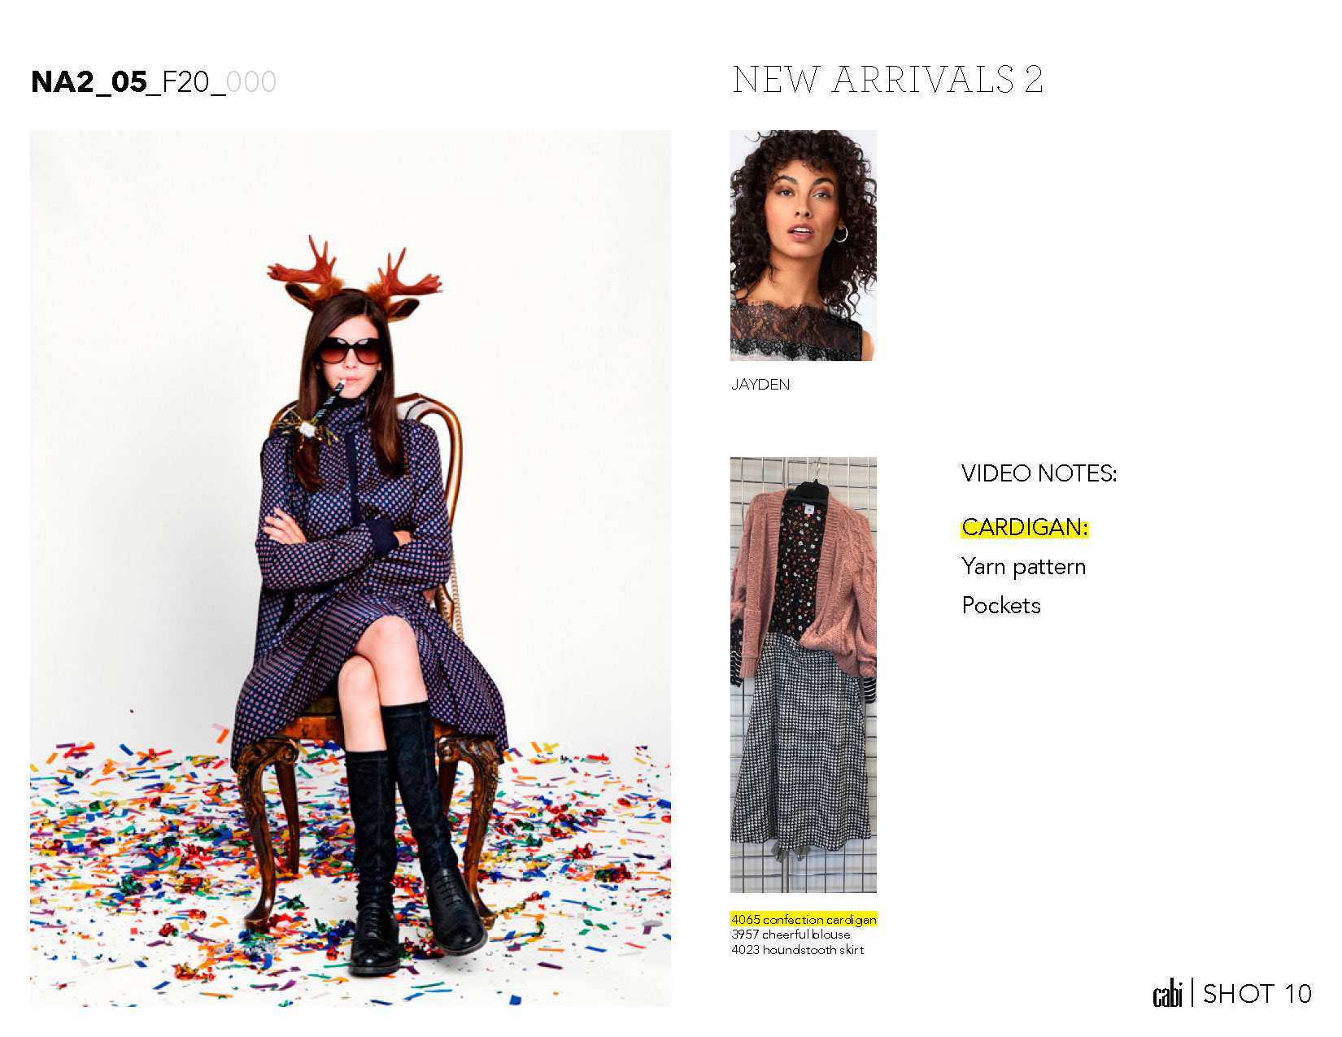The height and width of the screenshot is (1037, 1342).
Task: Click the cabi logo
Action: click(1167, 993)
